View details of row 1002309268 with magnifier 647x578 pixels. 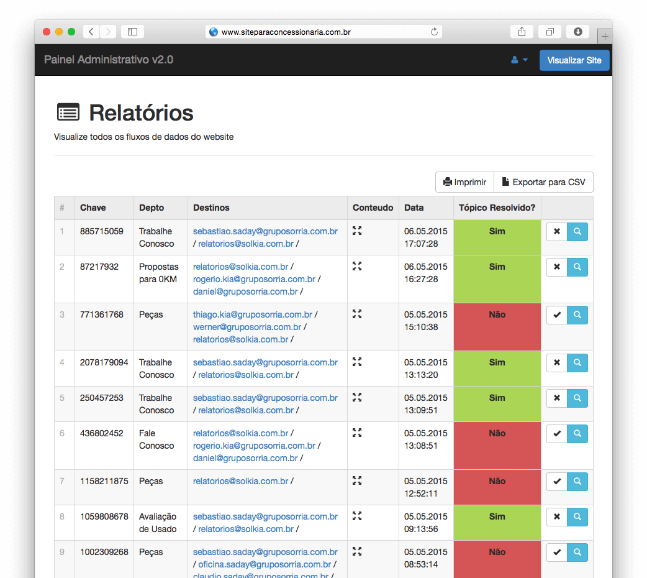pos(577,553)
